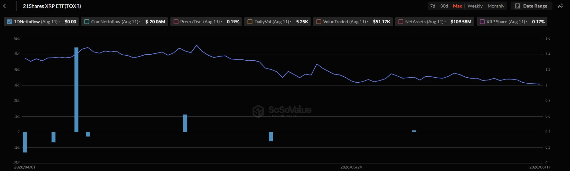Go back using the left arrow icon
The width and height of the screenshot is (570, 171).
pos(6,6)
